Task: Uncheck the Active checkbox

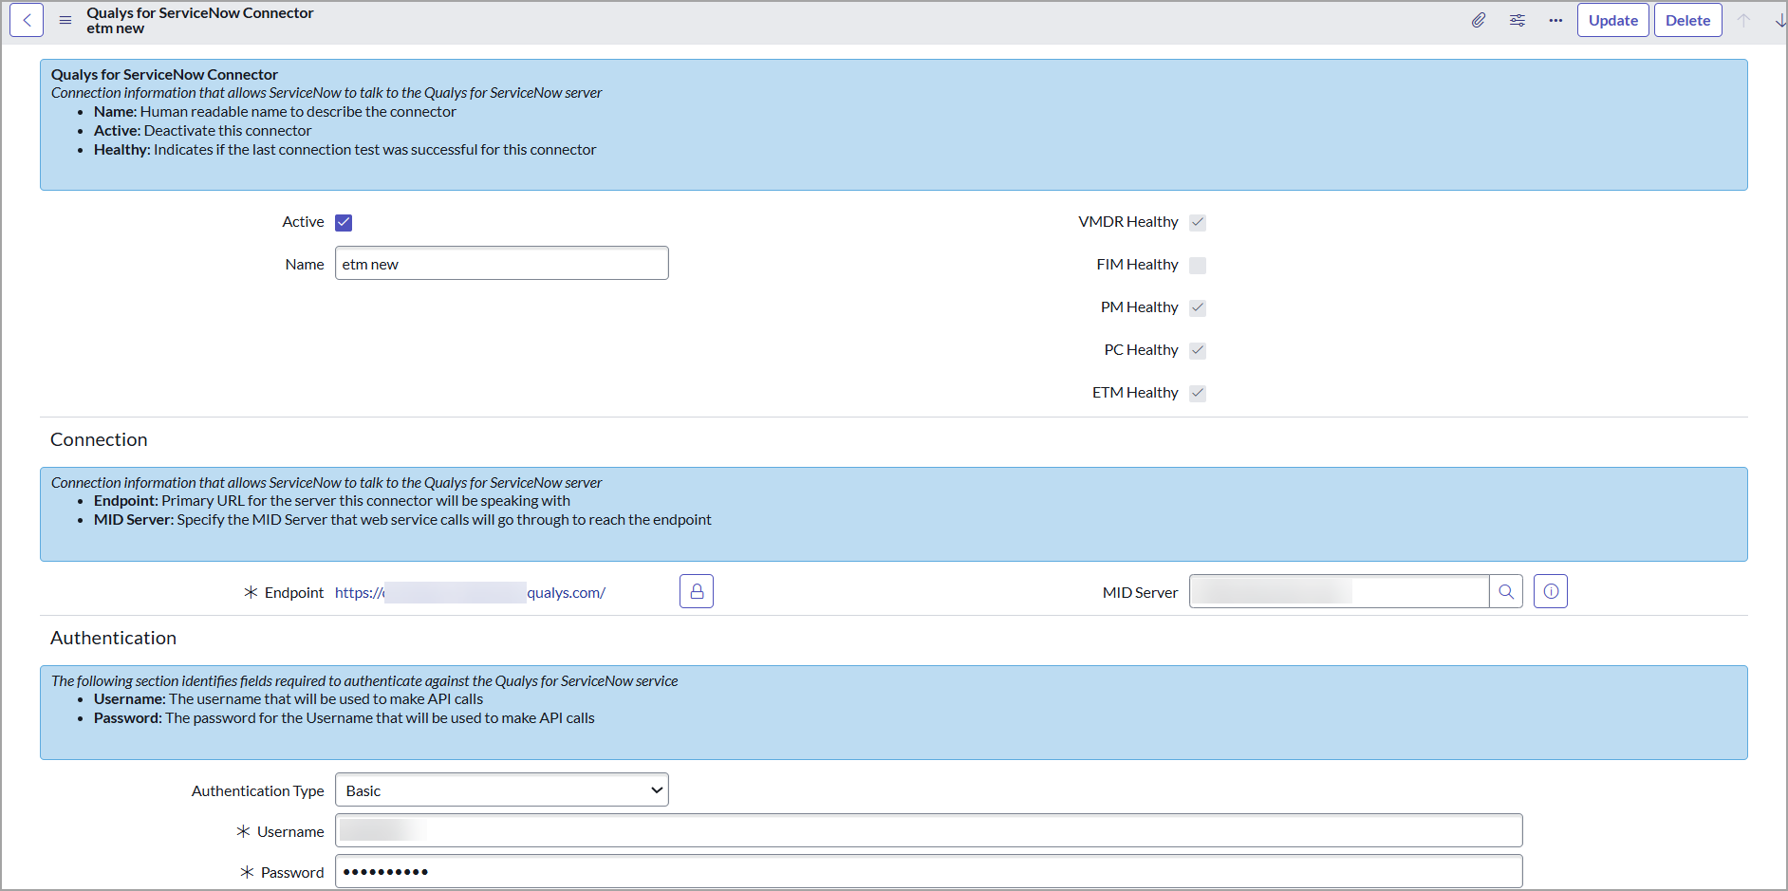Action: click(344, 222)
